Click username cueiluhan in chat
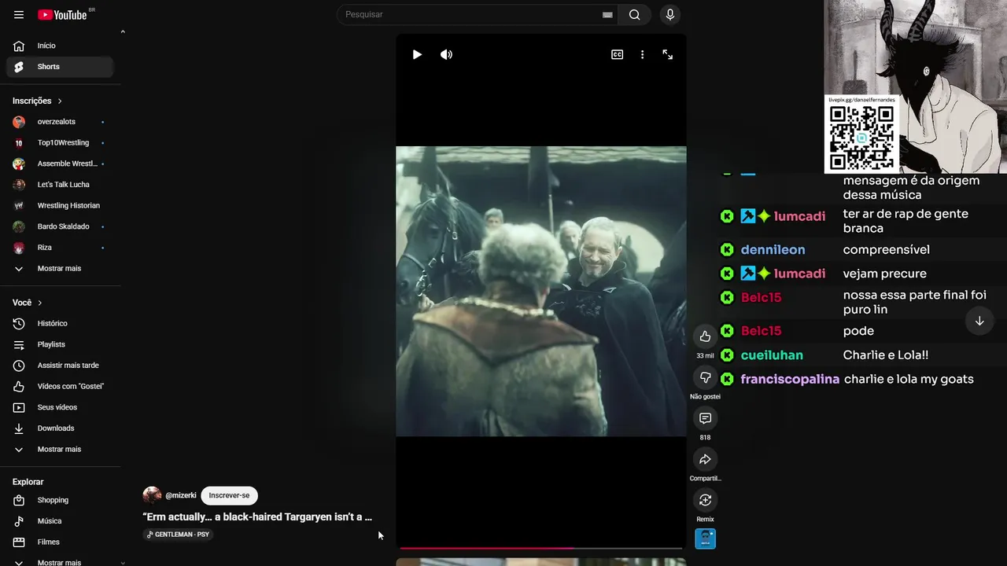This screenshot has height=566, width=1007. 772,355
